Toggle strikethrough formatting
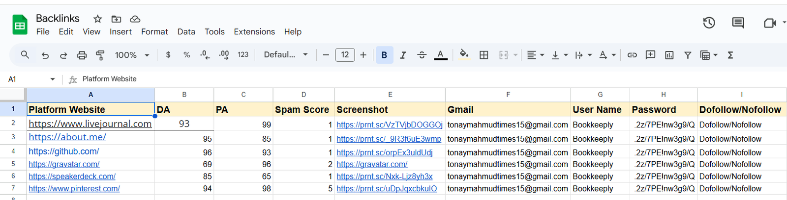The image size is (787, 200). [422, 55]
